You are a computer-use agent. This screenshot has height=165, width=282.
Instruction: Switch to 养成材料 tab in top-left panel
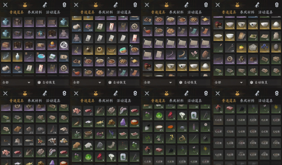tap(35, 12)
